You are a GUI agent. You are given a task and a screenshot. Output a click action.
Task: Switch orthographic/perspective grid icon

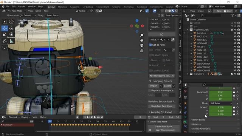click(x=141, y=51)
